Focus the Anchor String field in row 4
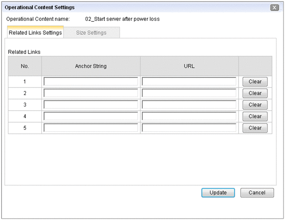285x220 pixels. click(91, 116)
